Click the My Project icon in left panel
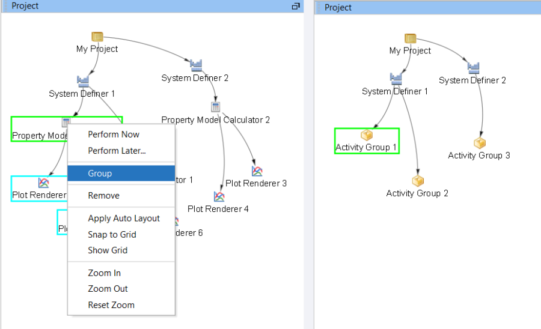541x329 pixels. [x=97, y=37]
